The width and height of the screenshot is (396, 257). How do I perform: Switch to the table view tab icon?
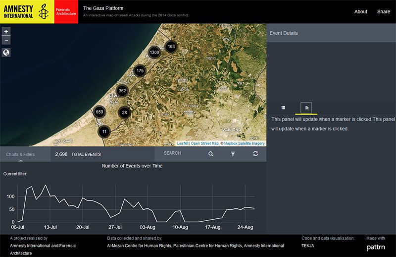pos(283,107)
